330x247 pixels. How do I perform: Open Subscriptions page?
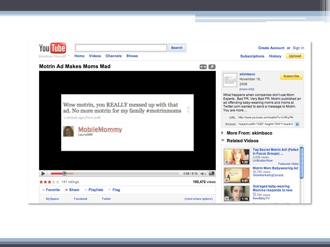click(252, 56)
